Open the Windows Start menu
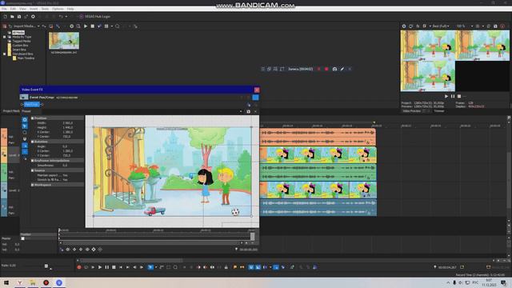This screenshot has width=512, height=288. coord(6,282)
